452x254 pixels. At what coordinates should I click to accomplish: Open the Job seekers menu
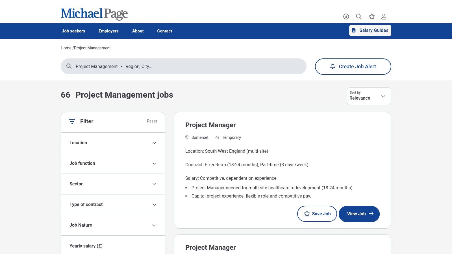73,31
